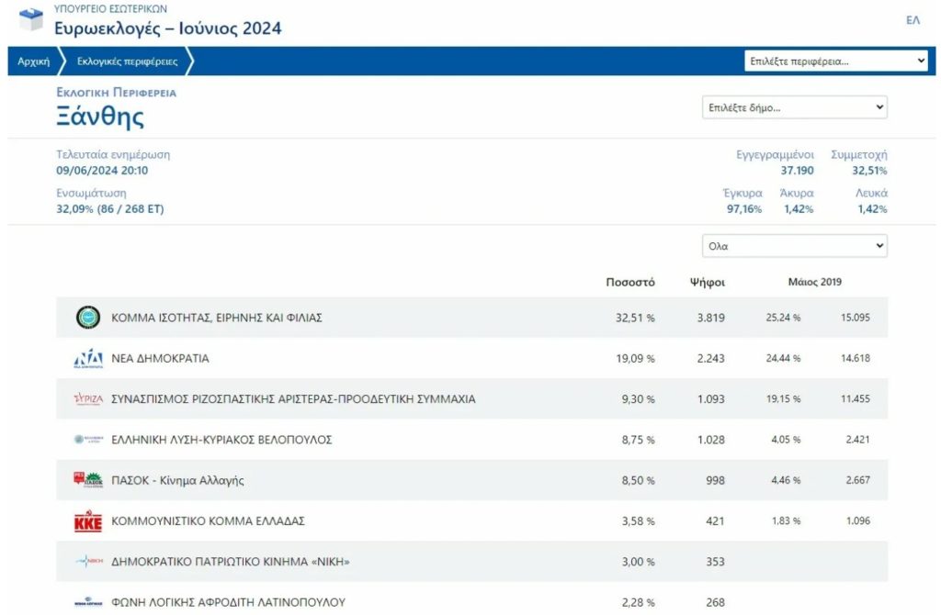The width and height of the screenshot is (941, 615).
Task: Click the Έγκυρα 97,16% value
Action: coord(744,209)
